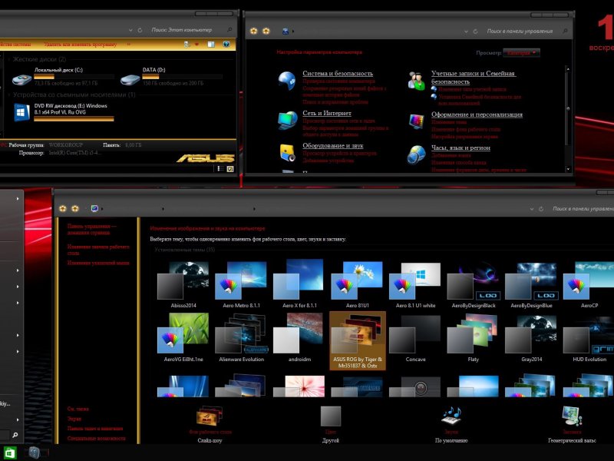This screenshot has height=461, width=614.
Task: Select the Aero 8.1 U1 white theme
Action: pos(415,285)
